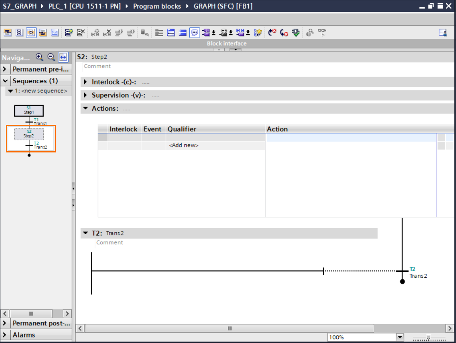
Task: Click T2 Trans2 label in transition network
Action: point(418,272)
